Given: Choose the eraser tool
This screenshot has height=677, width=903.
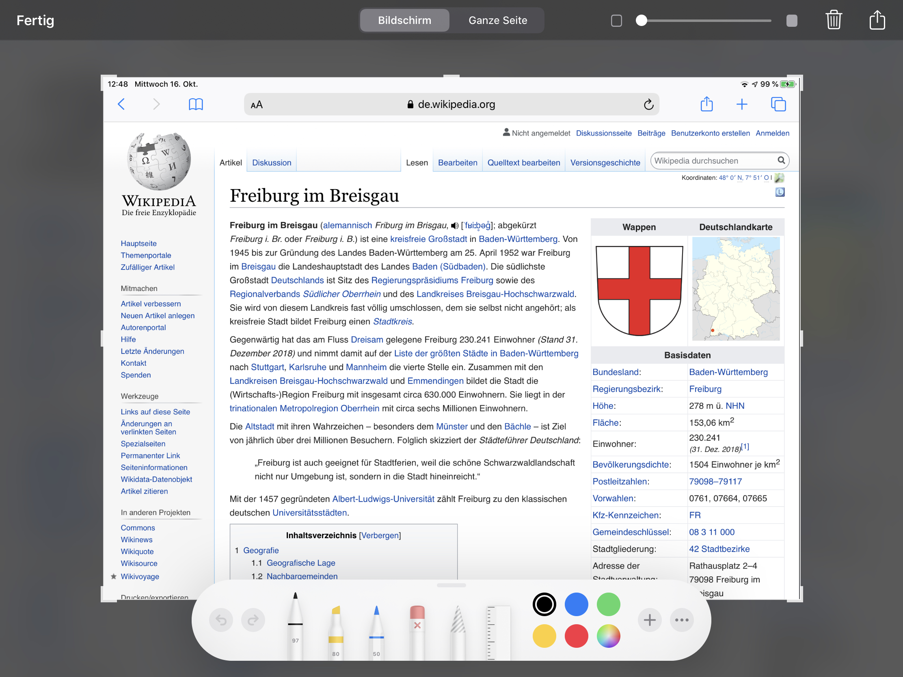Looking at the screenshot, I should coord(417,630).
